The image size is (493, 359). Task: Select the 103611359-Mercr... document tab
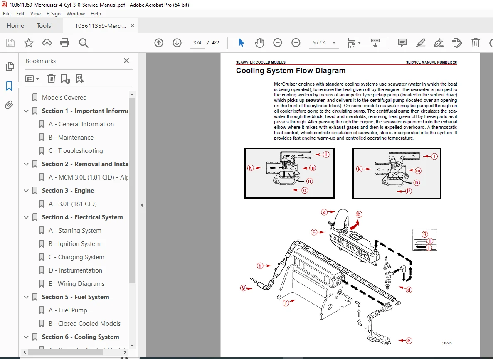click(x=100, y=26)
